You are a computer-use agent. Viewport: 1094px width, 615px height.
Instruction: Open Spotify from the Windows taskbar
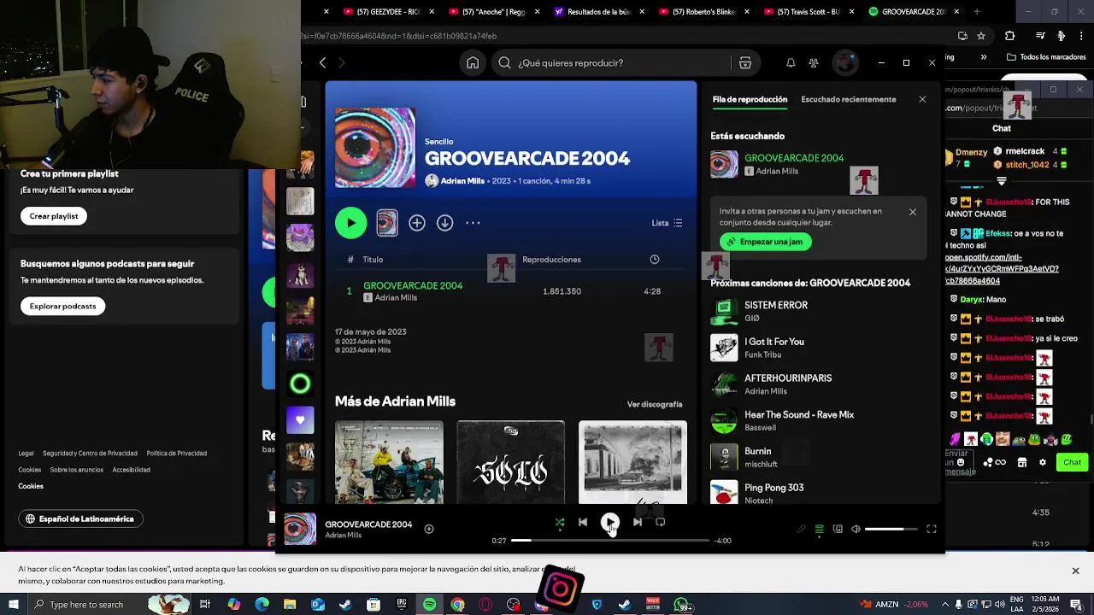tap(429, 605)
